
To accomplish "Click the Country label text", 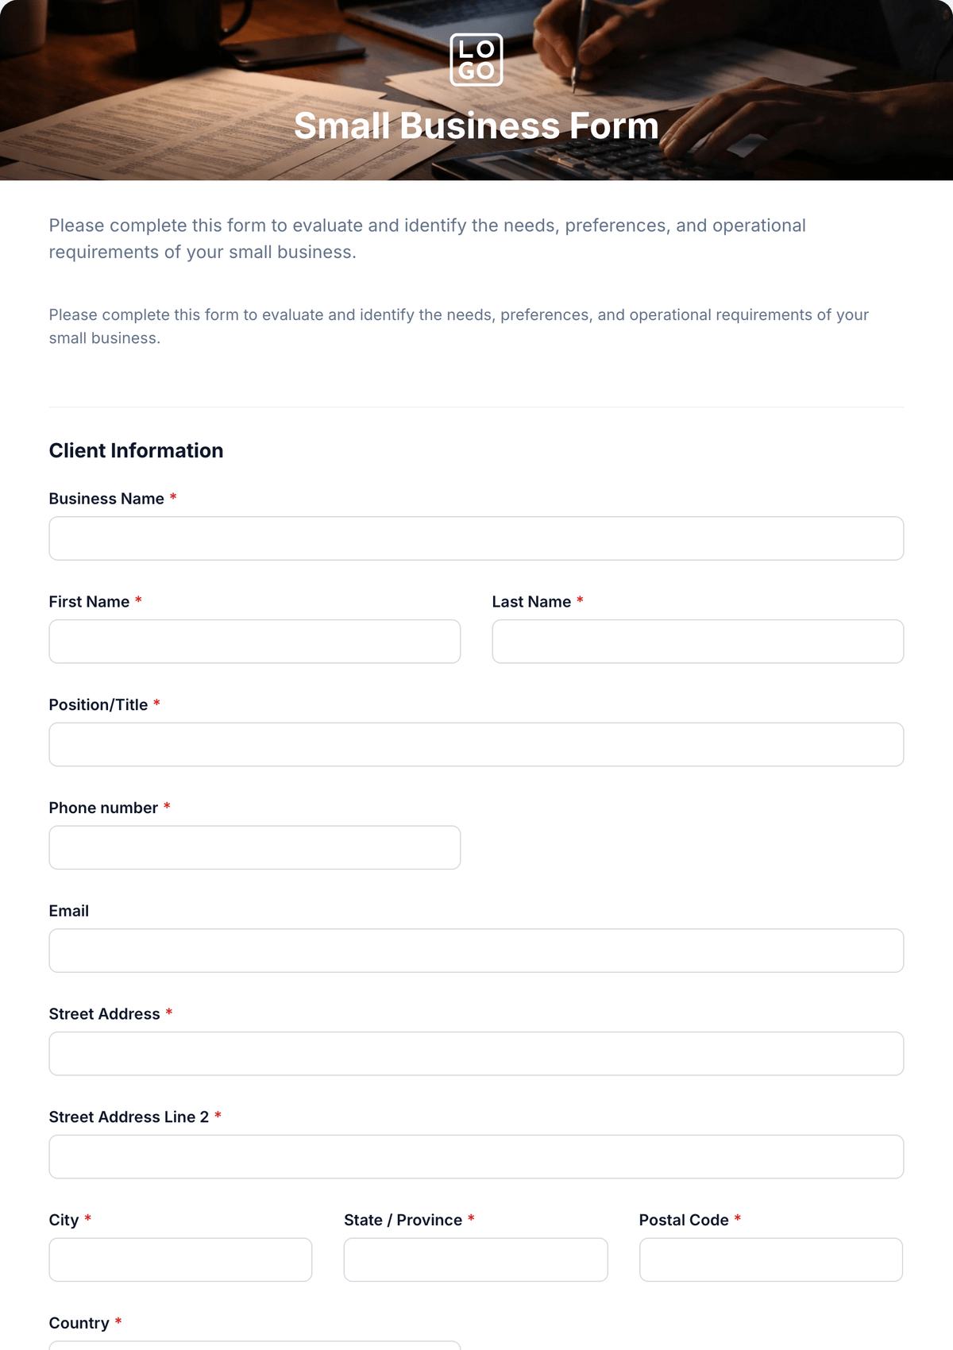I will (79, 1323).
